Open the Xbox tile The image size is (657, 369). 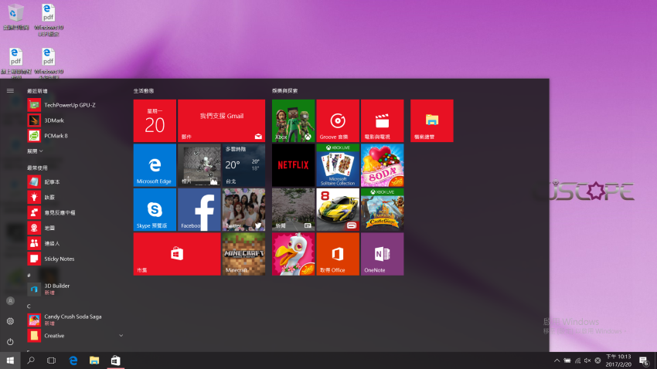[293, 121]
